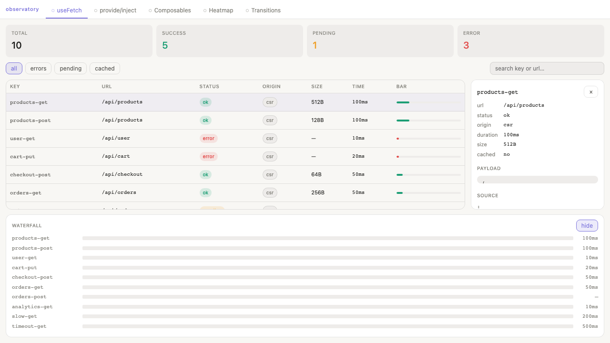Click the search key or url field
610x343 pixels.
click(x=547, y=68)
